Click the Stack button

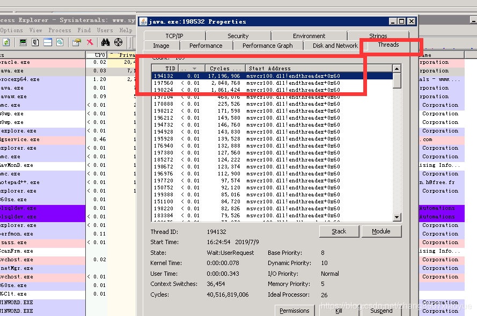(339, 231)
